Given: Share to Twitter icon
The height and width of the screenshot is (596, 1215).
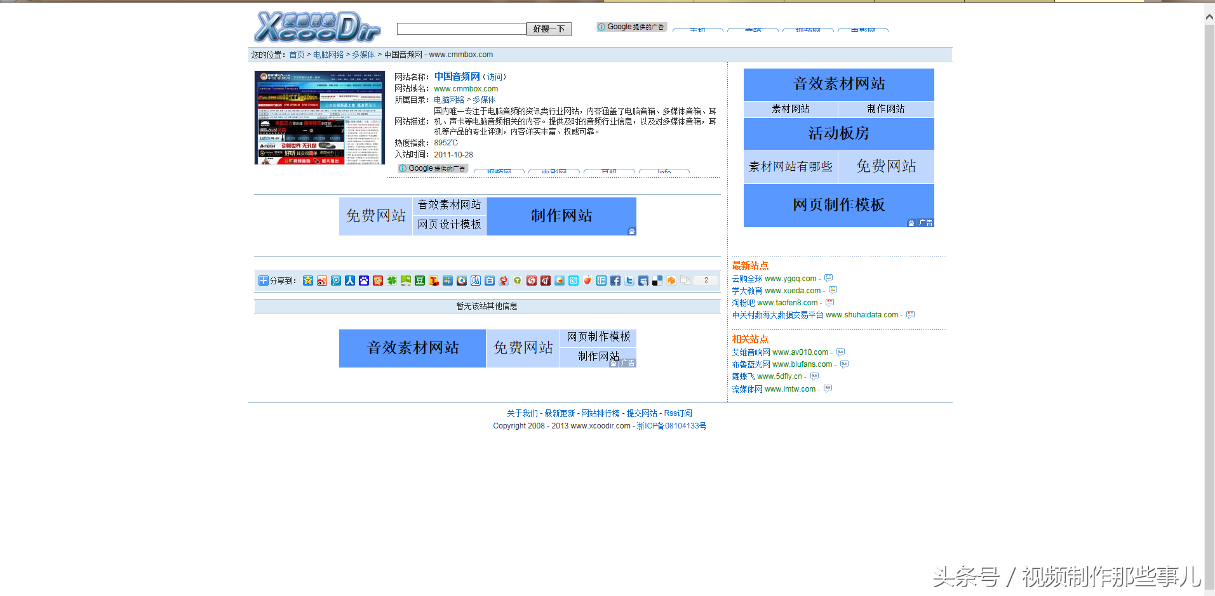Looking at the screenshot, I should pyautogui.click(x=629, y=281).
